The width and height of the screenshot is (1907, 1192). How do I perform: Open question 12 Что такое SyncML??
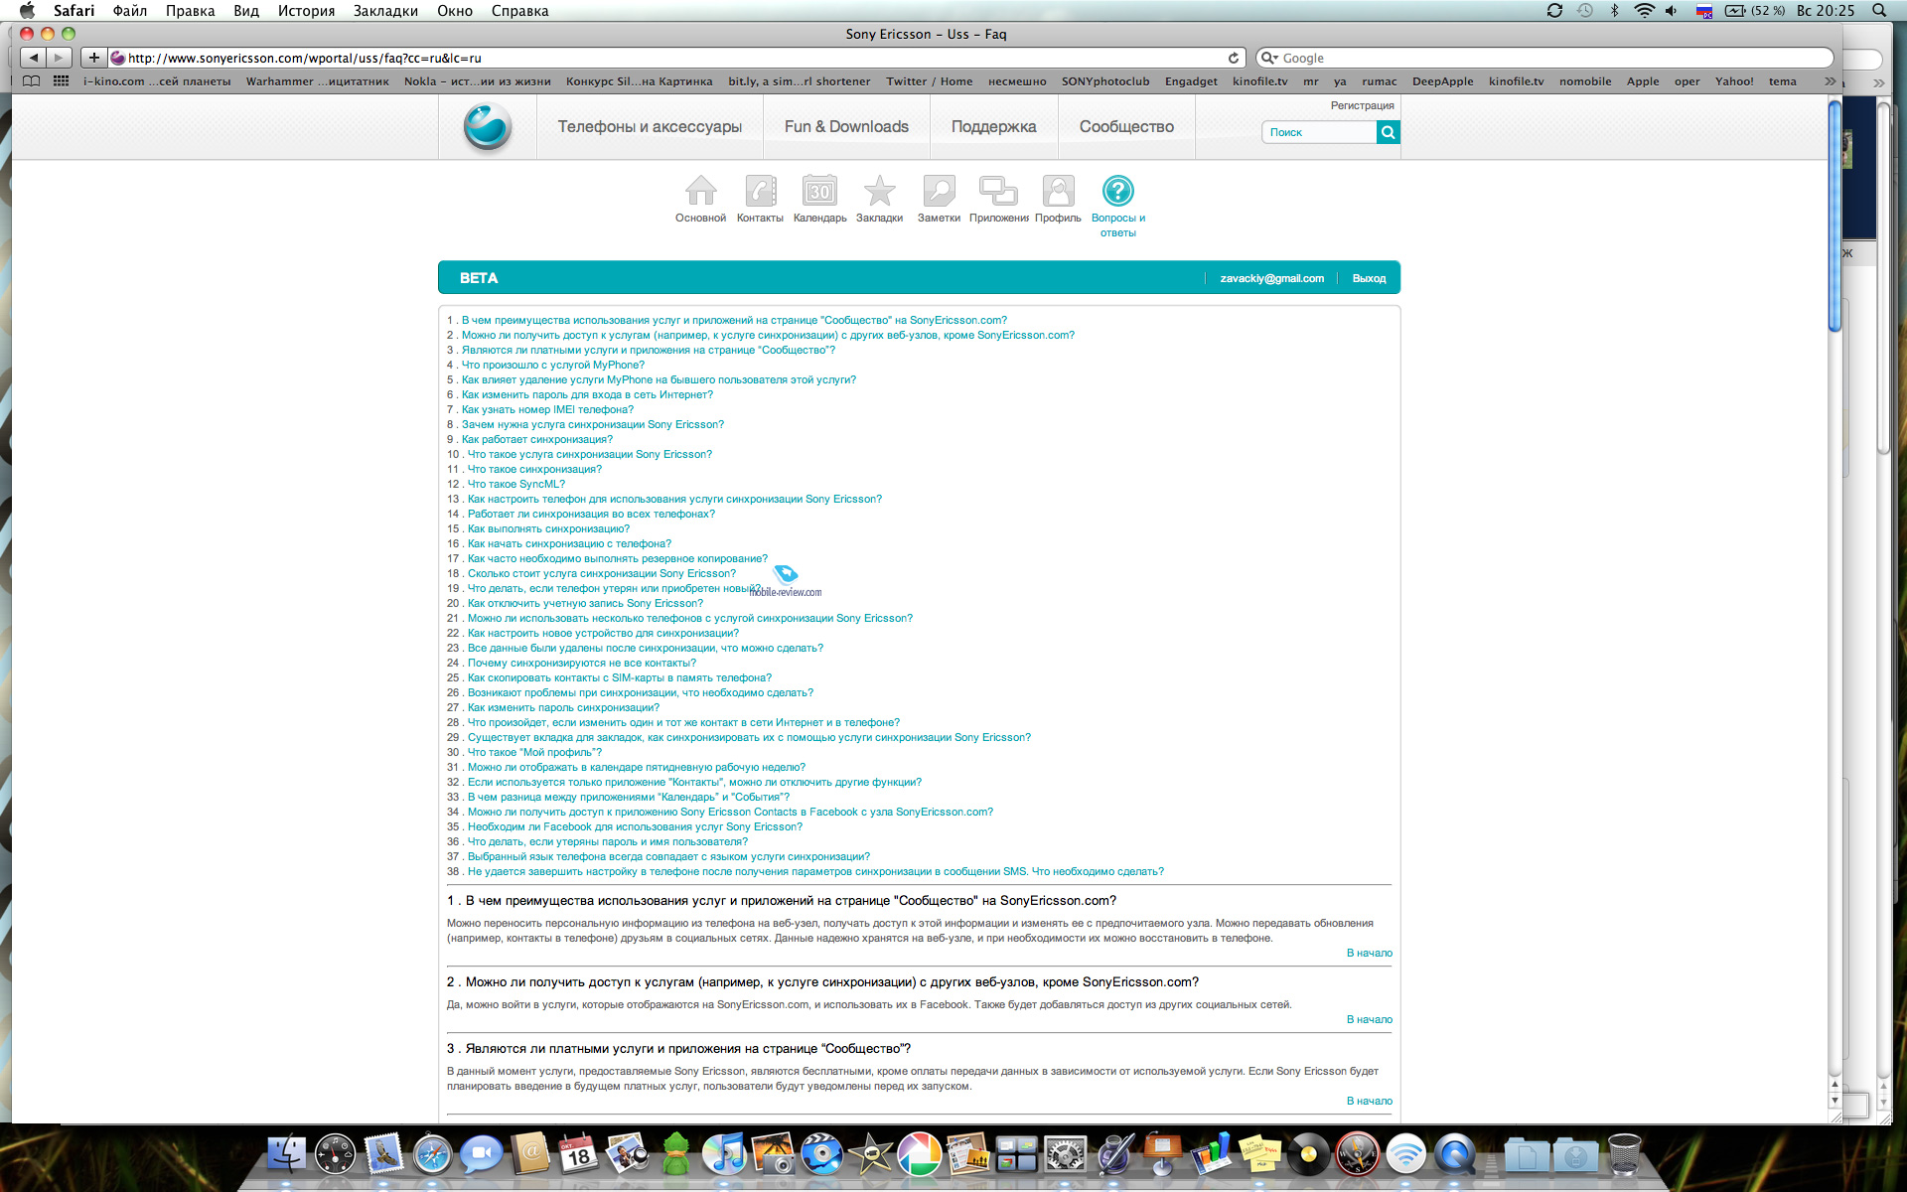(515, 484)
